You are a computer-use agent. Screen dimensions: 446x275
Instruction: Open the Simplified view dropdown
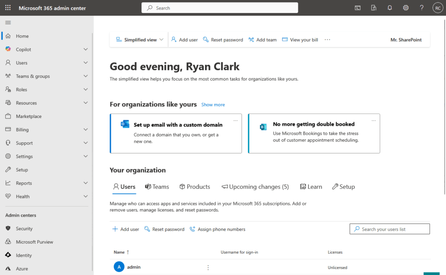click(140, 40)
